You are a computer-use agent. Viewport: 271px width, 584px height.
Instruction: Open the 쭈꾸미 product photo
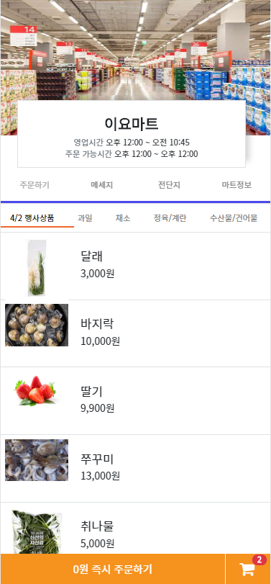37,460
